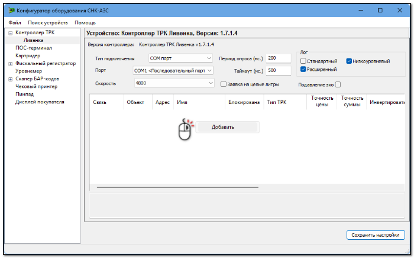Expand the Сканер БАР-кодов node
414x258 pixels.
(x=10, y=79)
